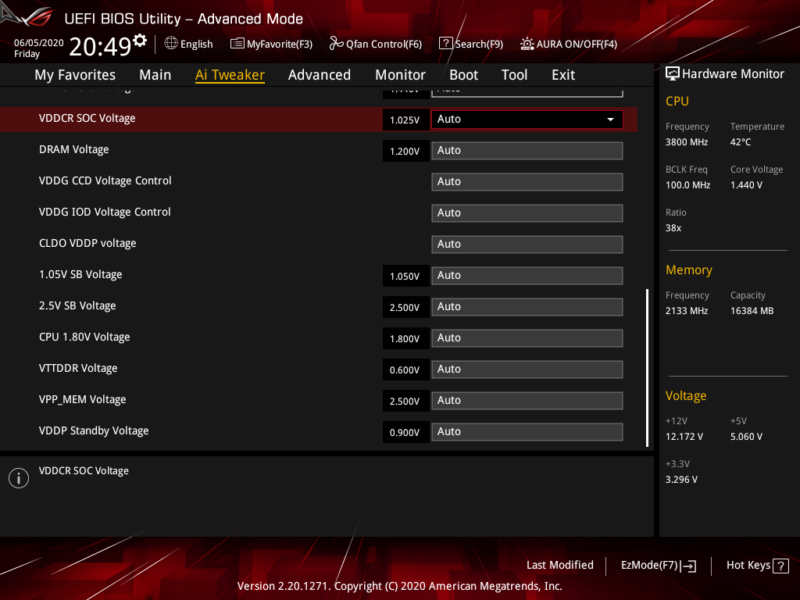The image size is (800, 600).
Task: Select the VDDCR SOC Voltage row label
Action: click(87, 118)
